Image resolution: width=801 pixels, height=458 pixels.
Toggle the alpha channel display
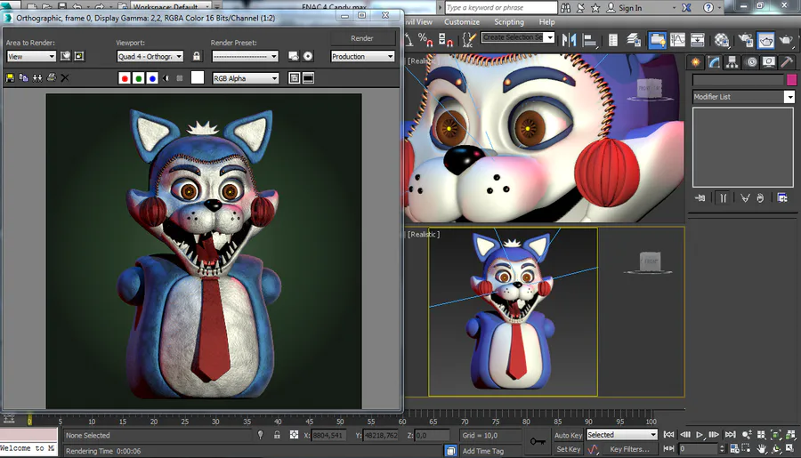point(166,78)
